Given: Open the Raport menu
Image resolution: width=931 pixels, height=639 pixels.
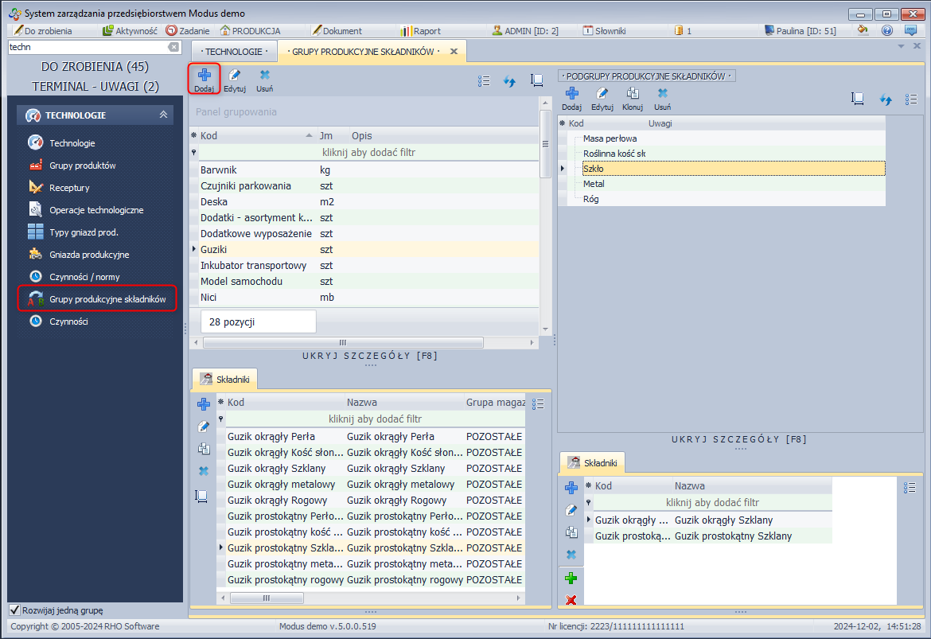Looking at the screenshot, I should point(427,31).
